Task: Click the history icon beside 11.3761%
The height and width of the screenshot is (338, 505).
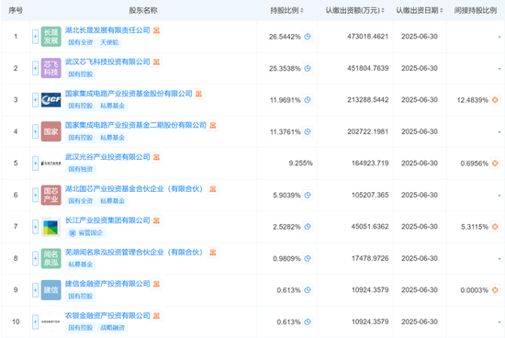Action: pyautogui.click(x=308, y=131)
